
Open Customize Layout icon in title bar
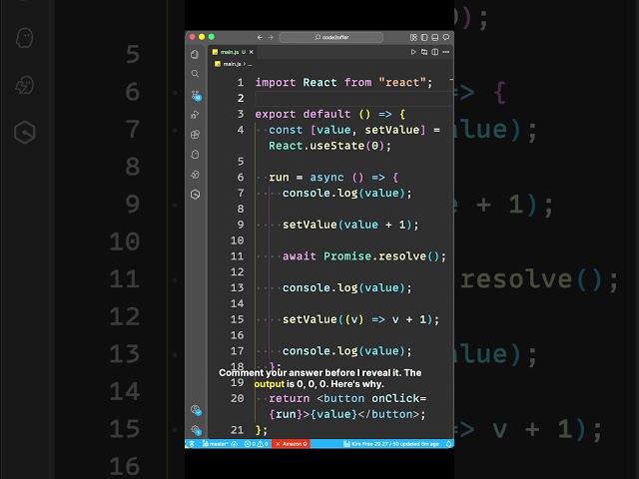(x=413, y=37)
